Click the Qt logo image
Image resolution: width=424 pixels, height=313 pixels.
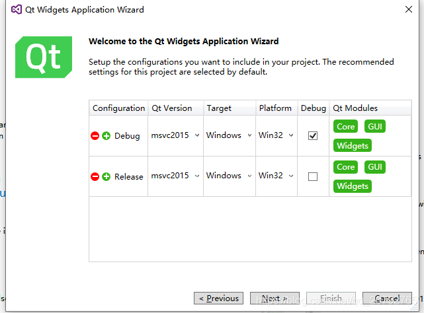(x=44, y=57)
